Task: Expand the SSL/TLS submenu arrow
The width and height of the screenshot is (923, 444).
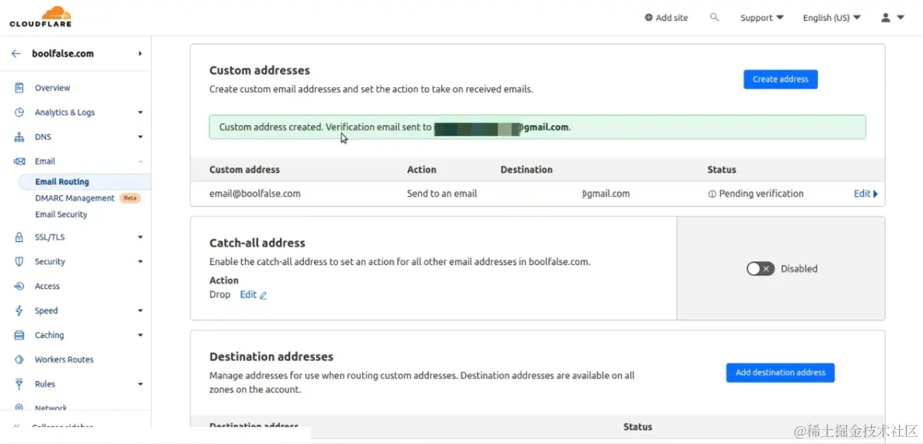Action: coord(140,237)
